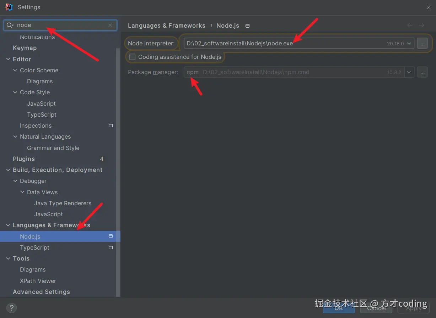Click the IntelliJ logo in title bar

pos(9,7)
